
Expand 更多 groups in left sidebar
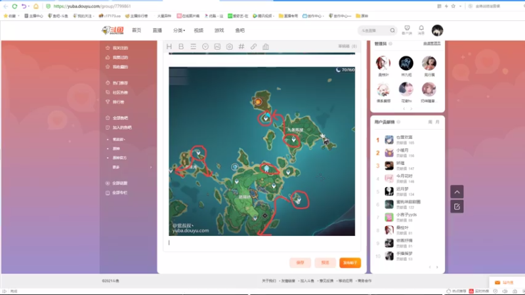click(x=116, y=167)
